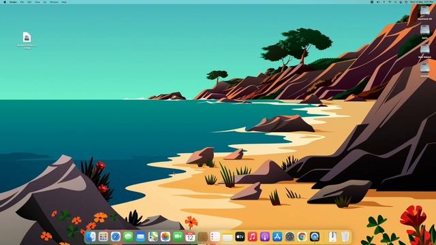Select the .dmg file on desktop
Image resolution: width=436 pixels, height=245 pixels.
pyautogui.click(x=27, y=40)
